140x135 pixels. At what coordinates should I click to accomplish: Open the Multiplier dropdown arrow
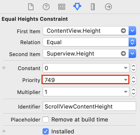pos(126,92)
